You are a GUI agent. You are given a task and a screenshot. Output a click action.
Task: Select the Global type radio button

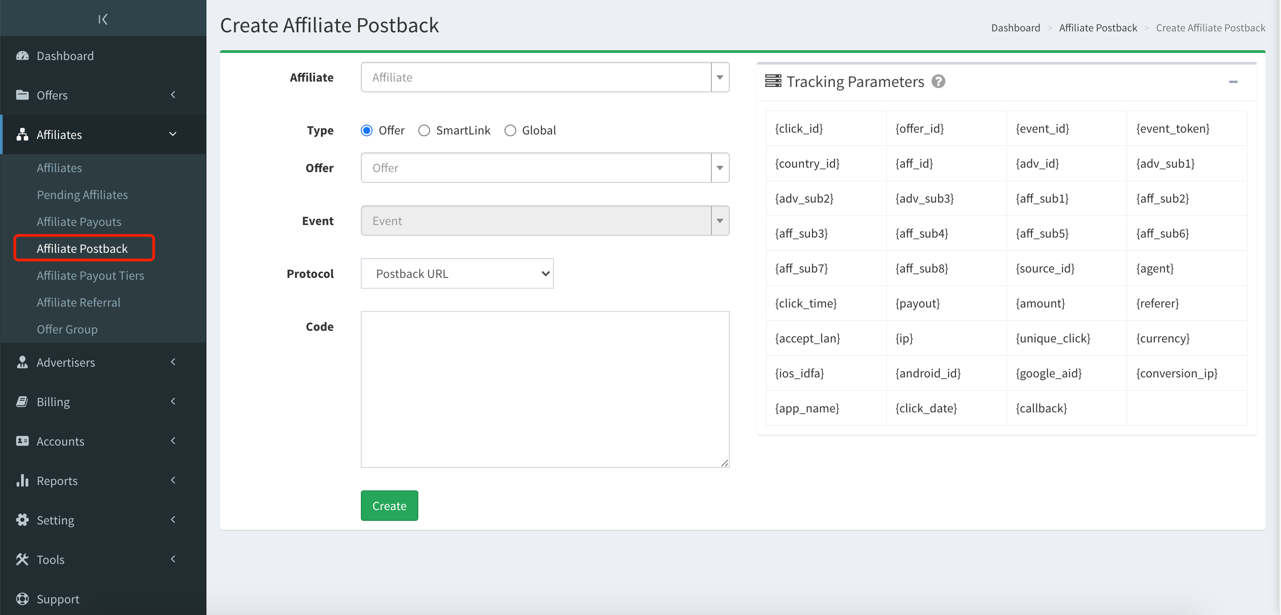coord(510,130)
